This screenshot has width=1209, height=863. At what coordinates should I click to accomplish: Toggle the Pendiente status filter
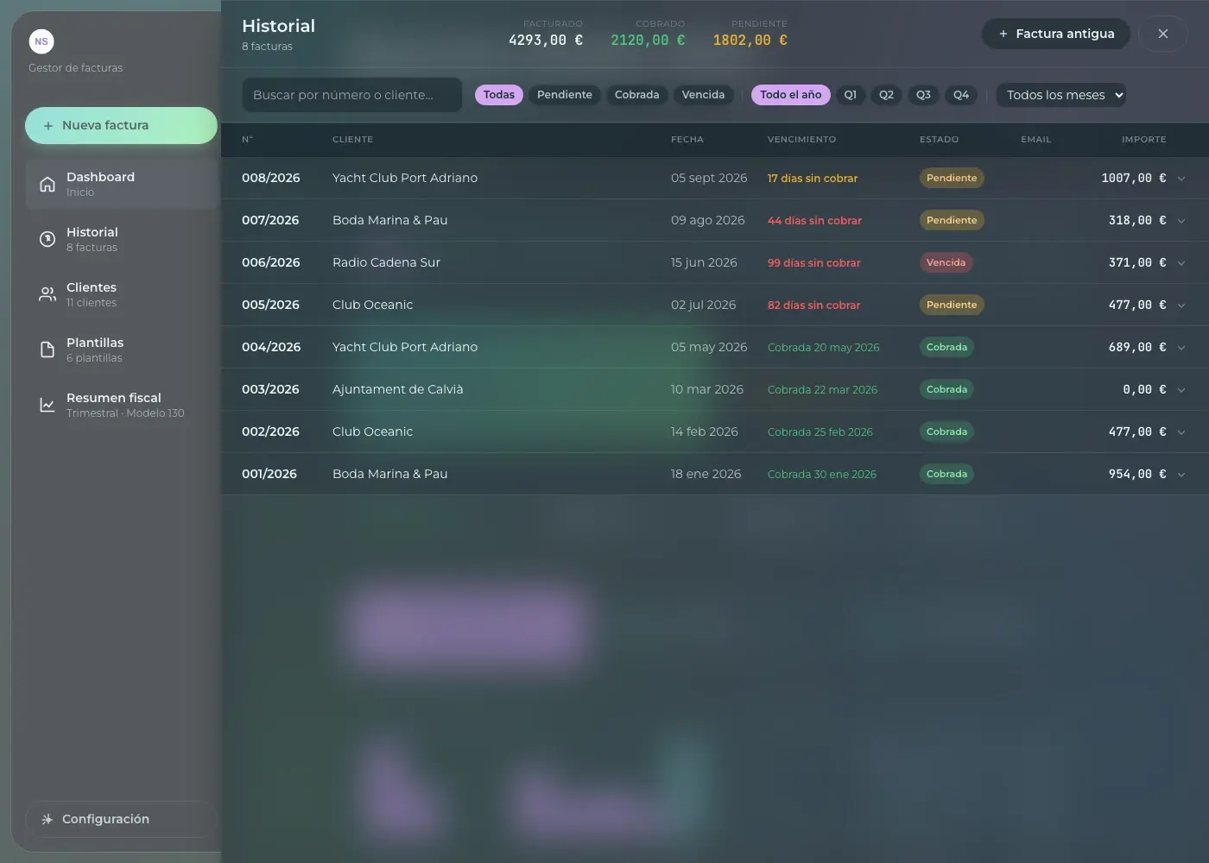pyautogui.click(x=565, y=95)
